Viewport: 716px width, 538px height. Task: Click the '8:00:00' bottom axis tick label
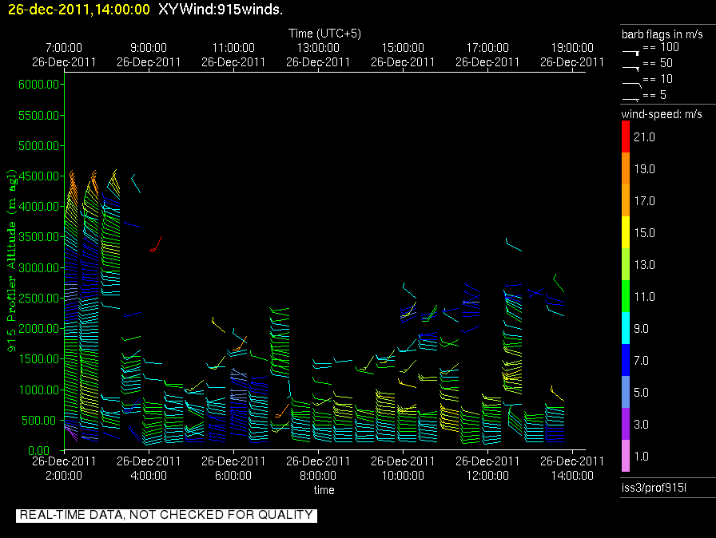point(318,476)
